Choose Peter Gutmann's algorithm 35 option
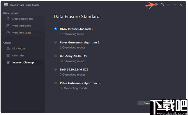188x115 pixels. (56, 83)
